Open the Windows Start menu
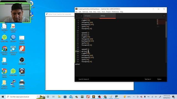177x99 pixels. 3,97
